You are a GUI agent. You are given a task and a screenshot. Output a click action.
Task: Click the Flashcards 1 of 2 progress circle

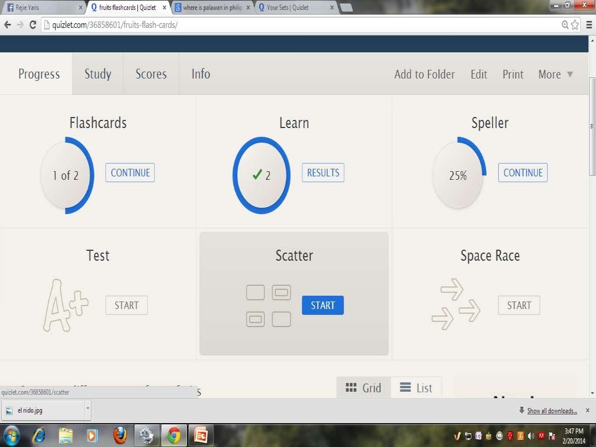tap(66, 175)
